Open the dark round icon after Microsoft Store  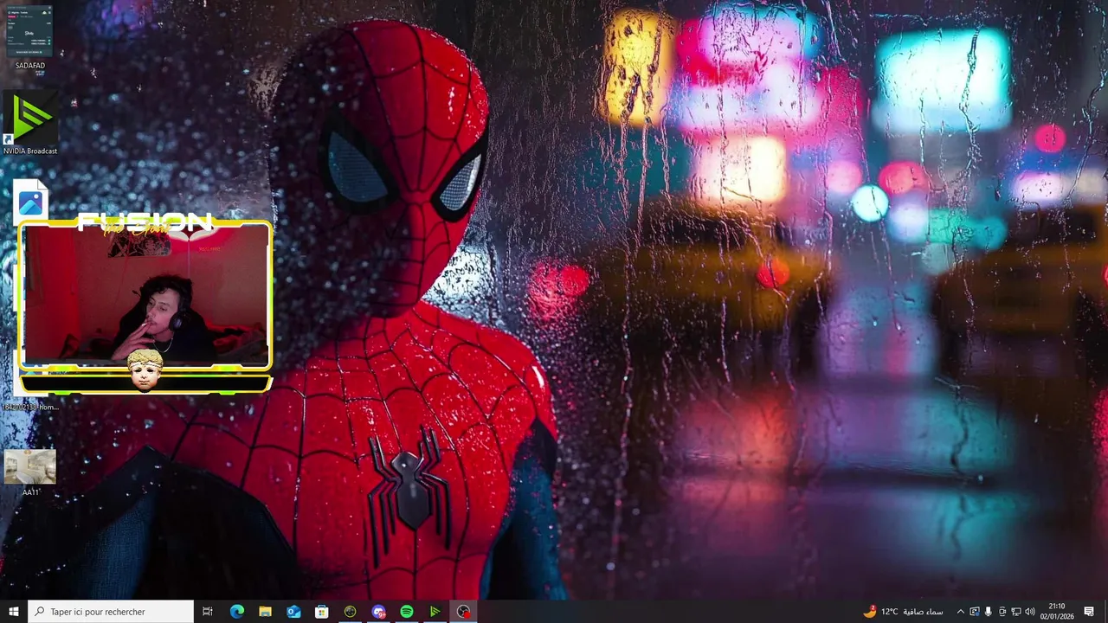[x=350, y=612]
